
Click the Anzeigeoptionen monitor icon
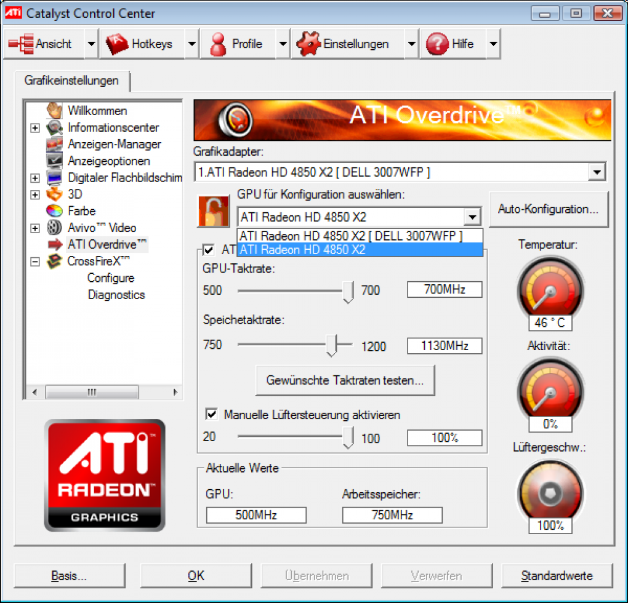[x=54, y=161]
